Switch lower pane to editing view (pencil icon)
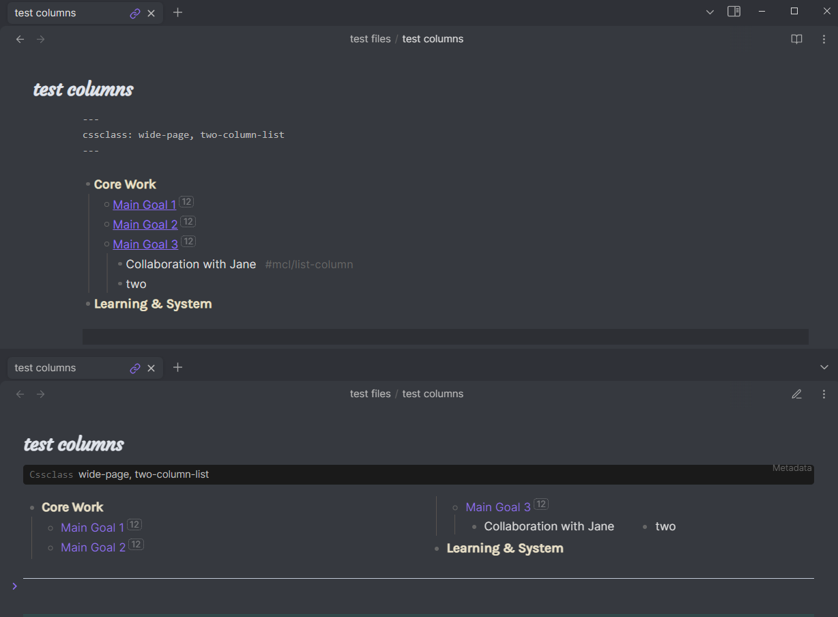Image resolution: width=838 pixels, height=617 pixels. pos(796,394)
